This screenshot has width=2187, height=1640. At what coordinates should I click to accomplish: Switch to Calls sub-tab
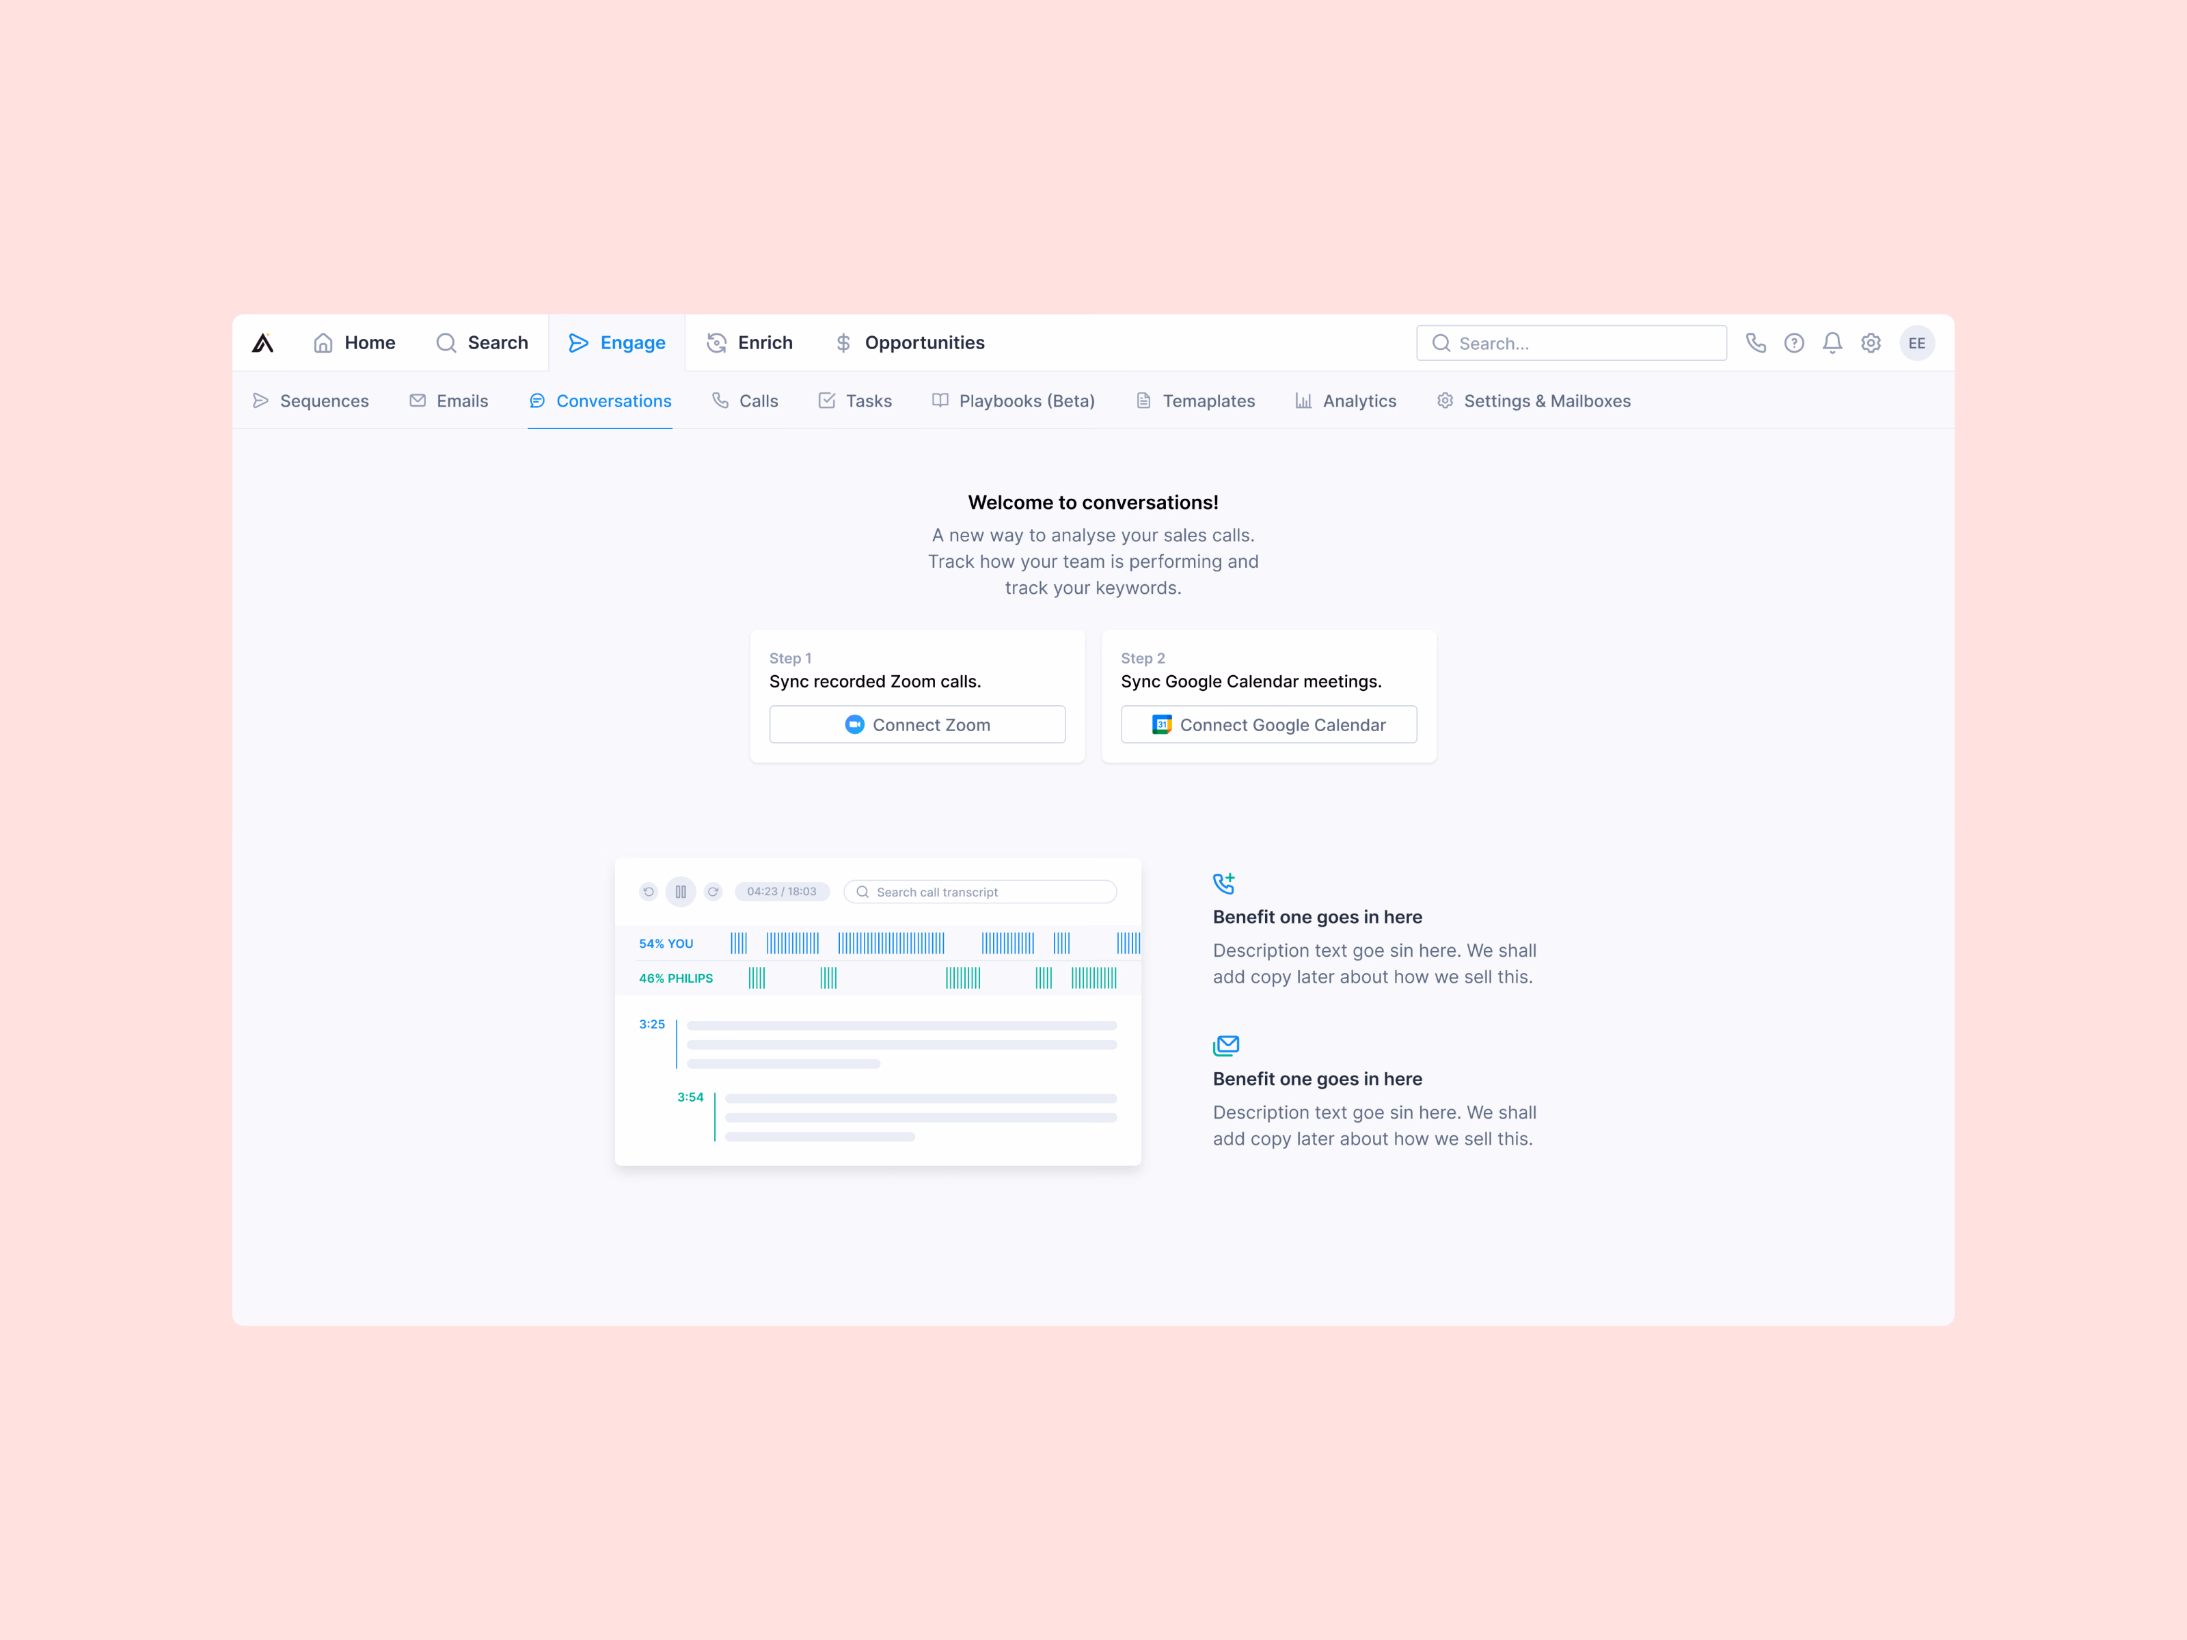pos(746,400)
